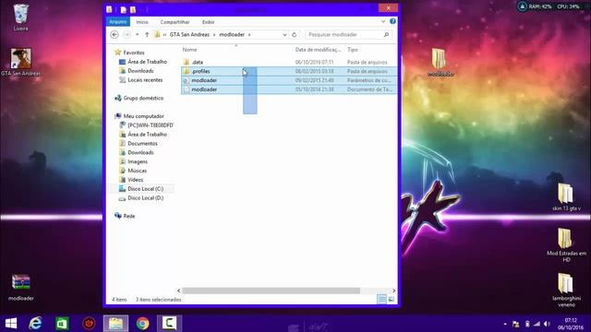This screenshot has width=591, height=332.
Task: Open recent locations dropdown arrow
Action: 138,35
